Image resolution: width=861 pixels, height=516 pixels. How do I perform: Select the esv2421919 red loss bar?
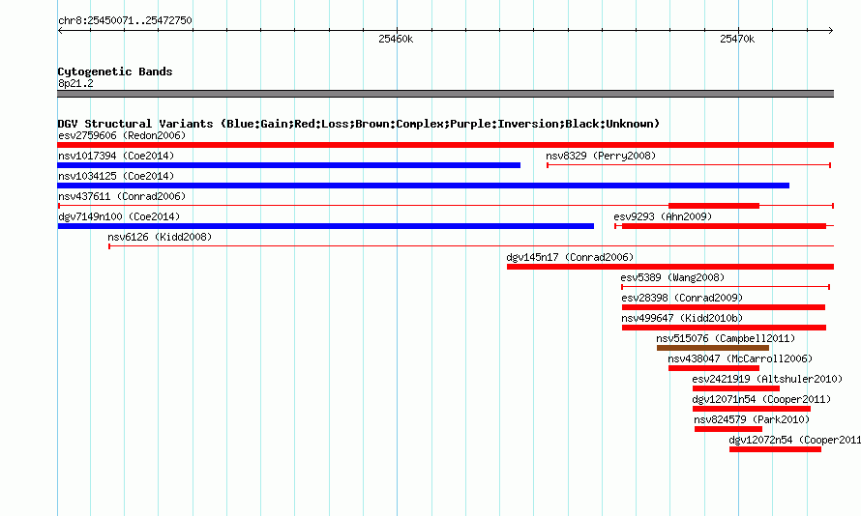coord(736,388)
